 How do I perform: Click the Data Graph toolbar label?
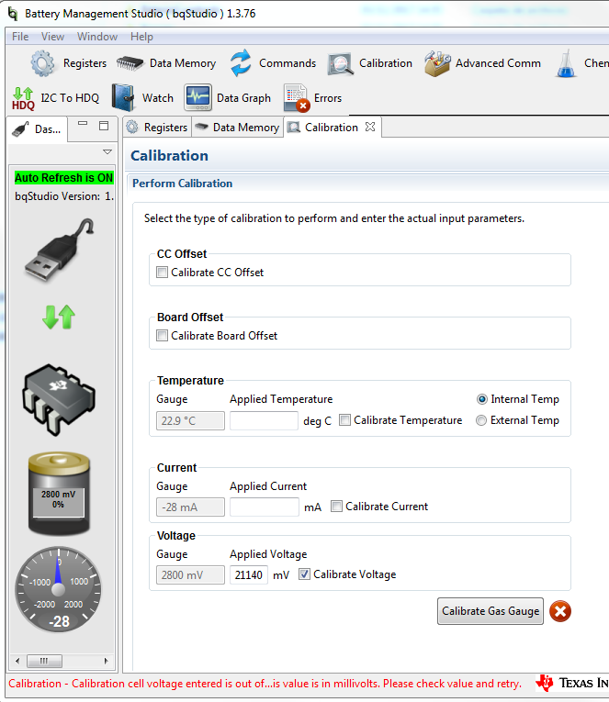[x=243, y=98]
